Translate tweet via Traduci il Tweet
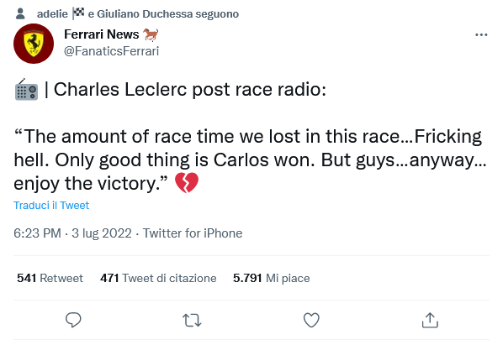This screenshot has height=340, width=503. pos(51,205)
